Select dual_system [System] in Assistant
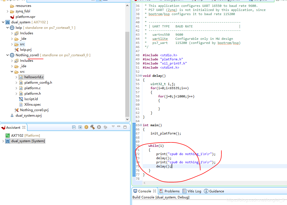The width and height of the screenshot is (287, 205). pos(28,141)
